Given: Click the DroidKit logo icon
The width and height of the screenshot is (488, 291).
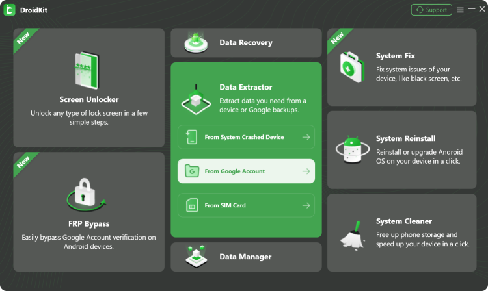Looking at the screenshot, I should [x=10, y=10].
